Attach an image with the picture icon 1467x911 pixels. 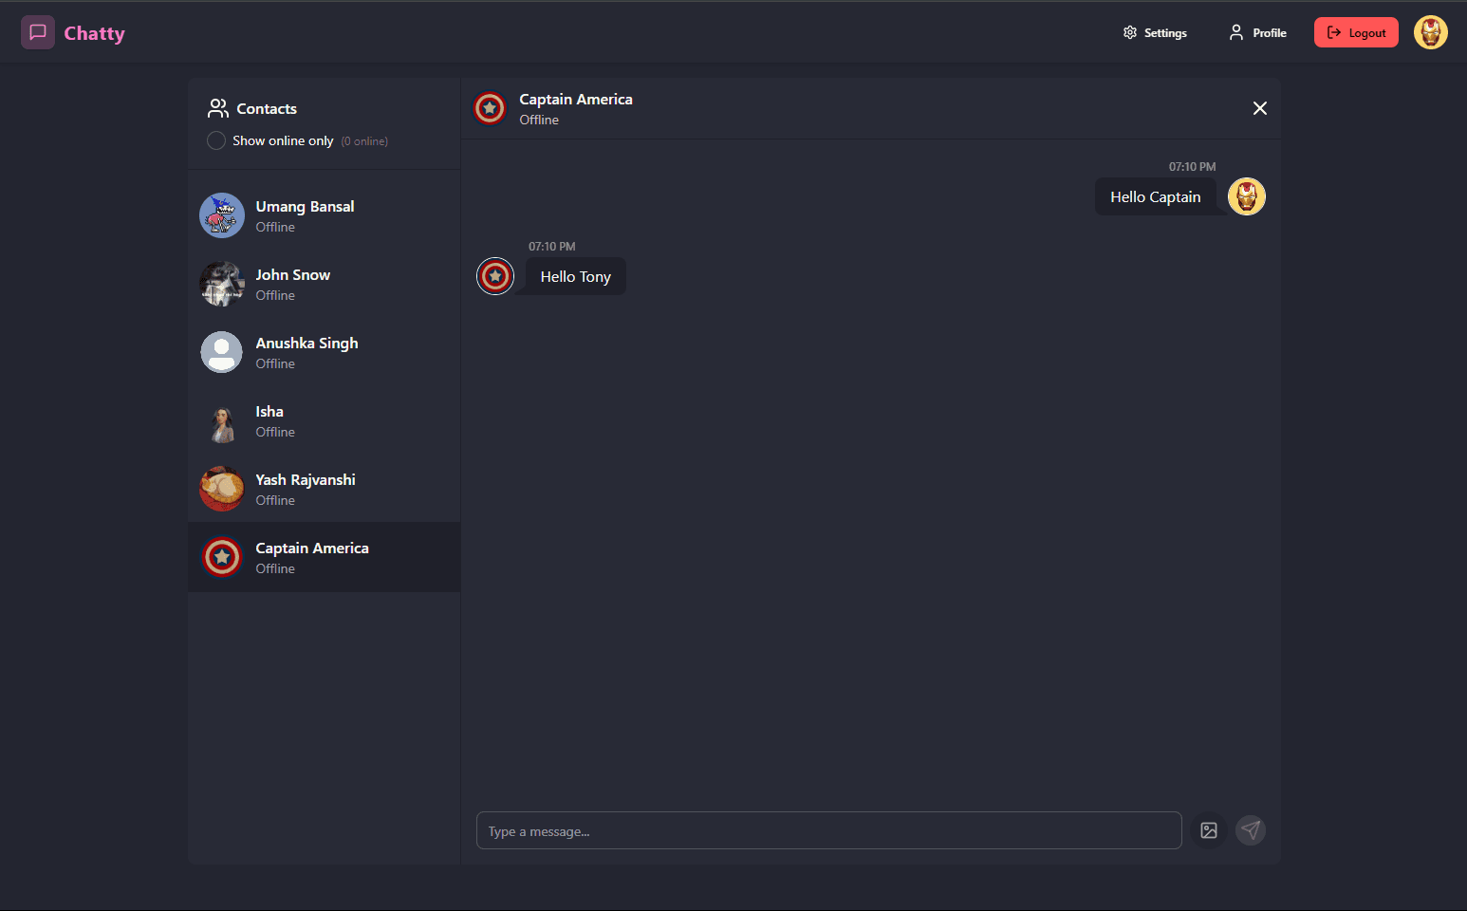coord(1209,830)
